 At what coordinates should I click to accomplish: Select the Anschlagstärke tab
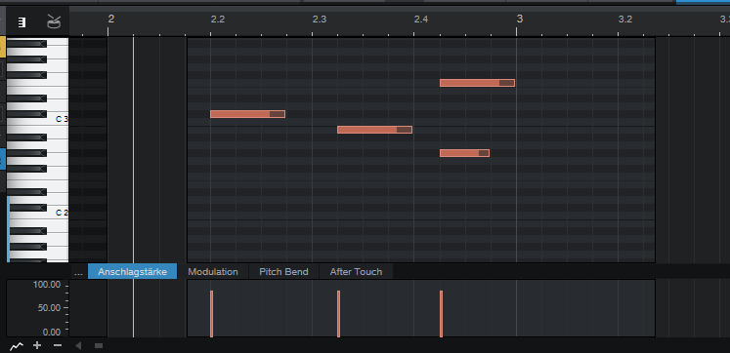pos(132,272)
